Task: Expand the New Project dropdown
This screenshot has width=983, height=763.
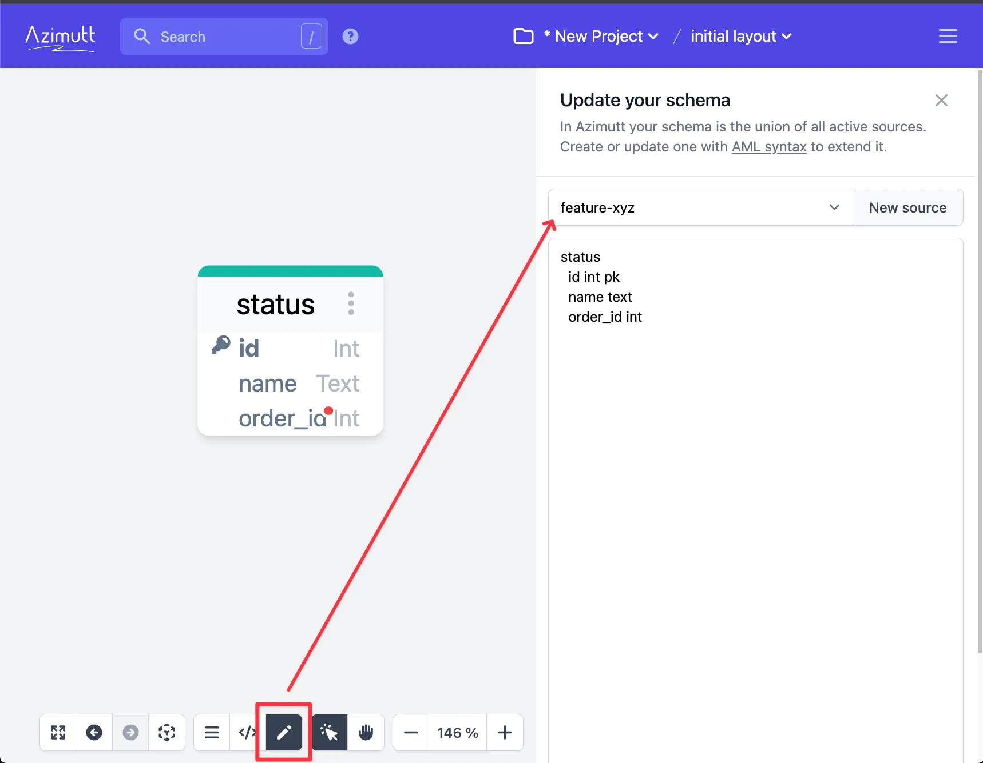Action: pos(600,37)
